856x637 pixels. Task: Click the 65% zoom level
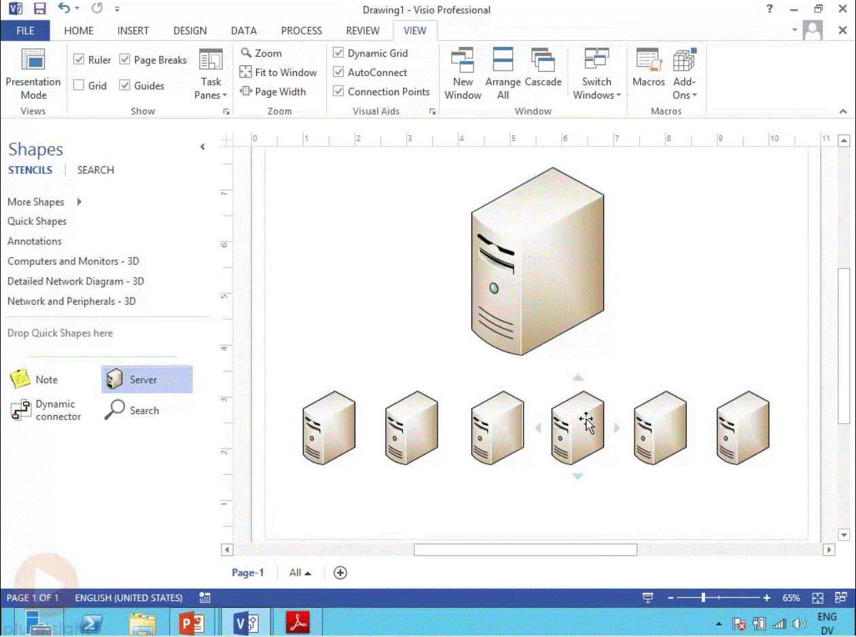(x=791, y=598)
